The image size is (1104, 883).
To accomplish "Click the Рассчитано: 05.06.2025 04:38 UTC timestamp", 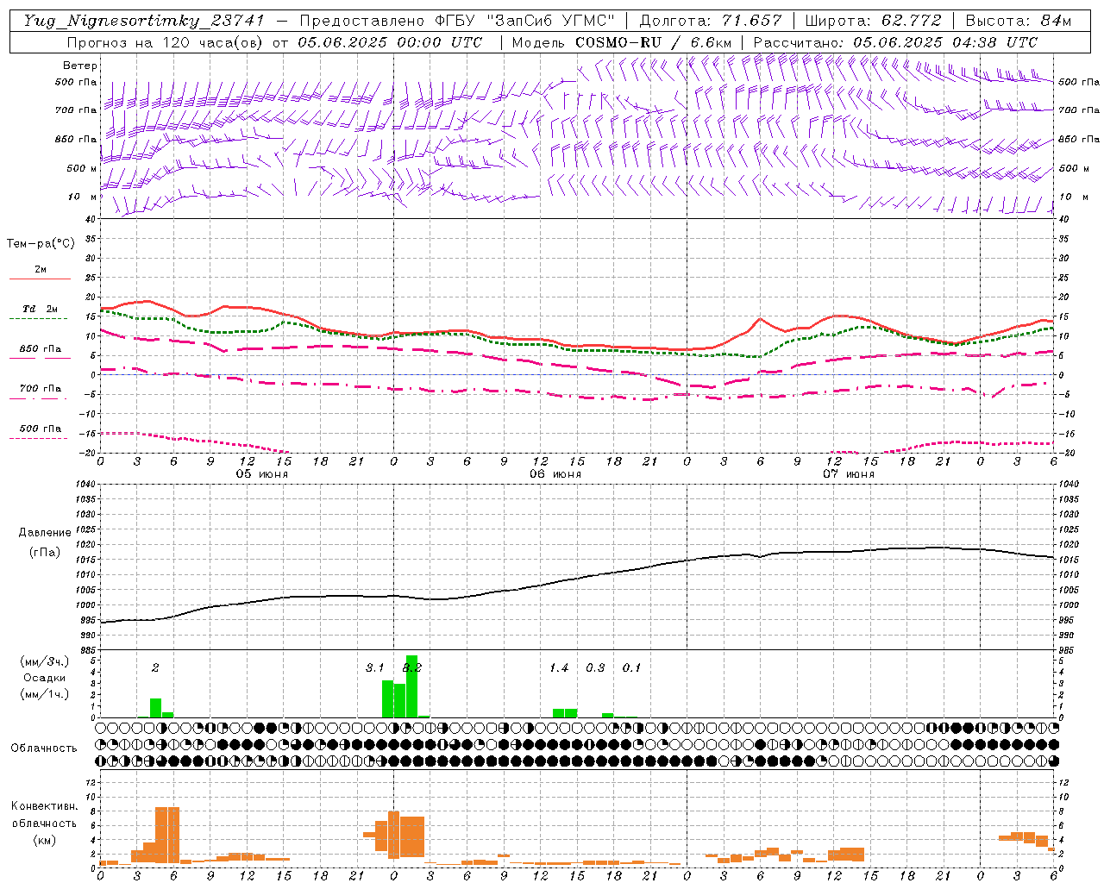I will [895, 42].
